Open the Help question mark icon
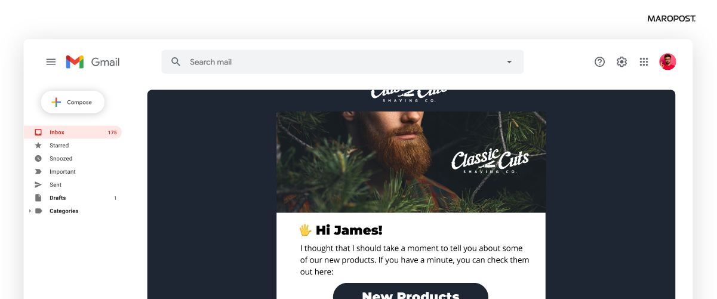Image resolution: width=717 pixels, height=299 pixels. pos(600,62)
